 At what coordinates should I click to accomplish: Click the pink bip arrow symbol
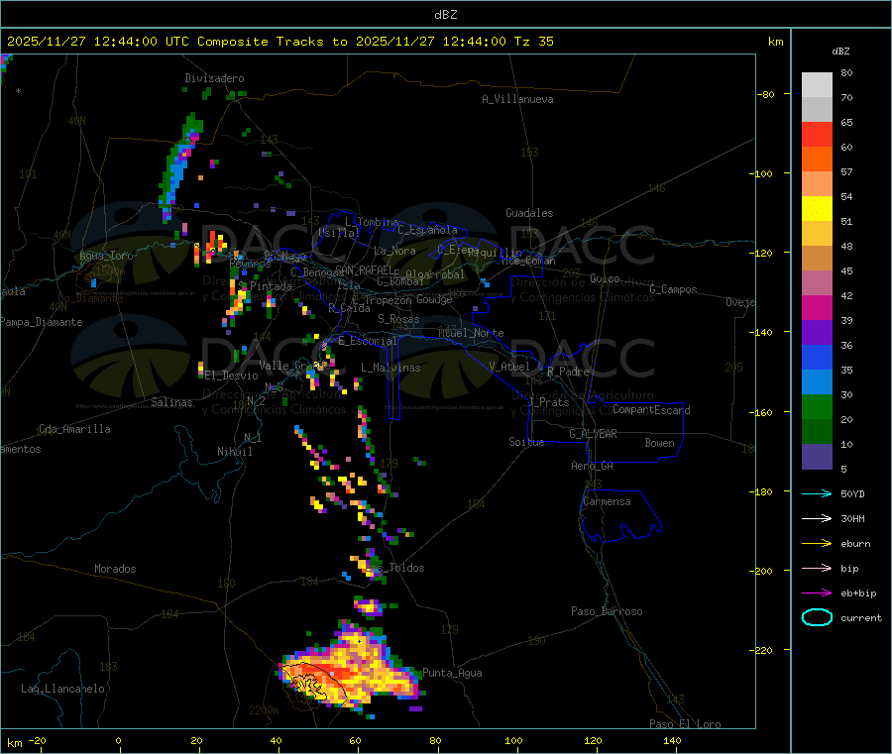coord(817,568)
